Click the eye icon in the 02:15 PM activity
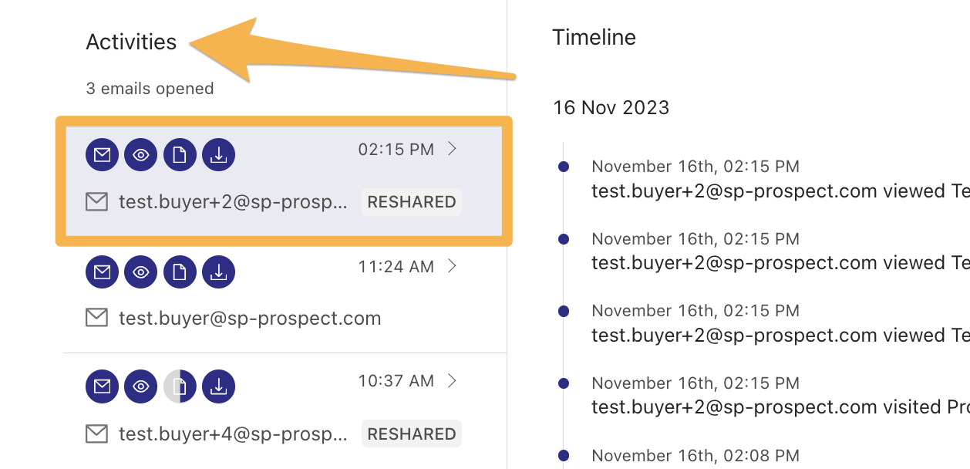Screen dimensions: 970x469 (x=140, y=155)
